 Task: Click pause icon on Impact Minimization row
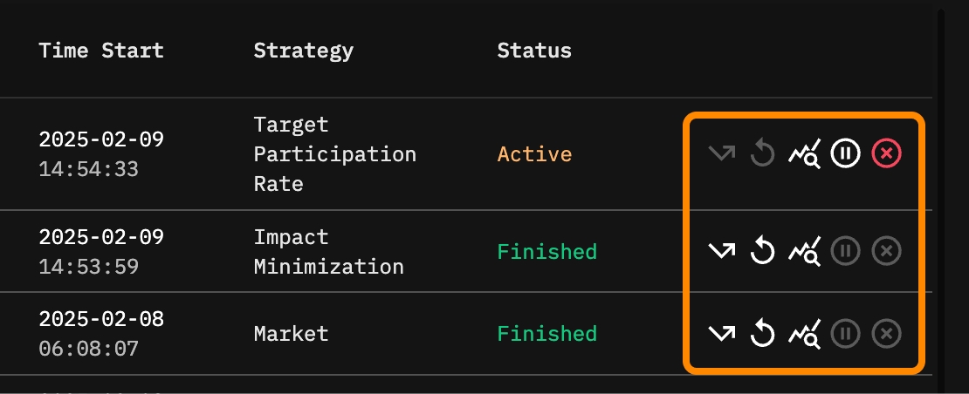[x=845, y=252]
